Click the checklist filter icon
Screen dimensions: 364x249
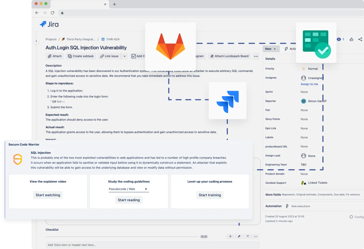248,236
